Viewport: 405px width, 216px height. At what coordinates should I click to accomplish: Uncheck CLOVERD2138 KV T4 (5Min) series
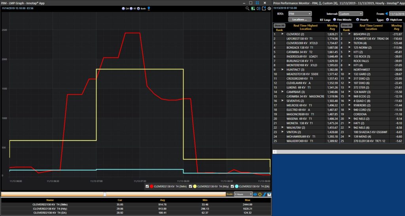point(147,186)
